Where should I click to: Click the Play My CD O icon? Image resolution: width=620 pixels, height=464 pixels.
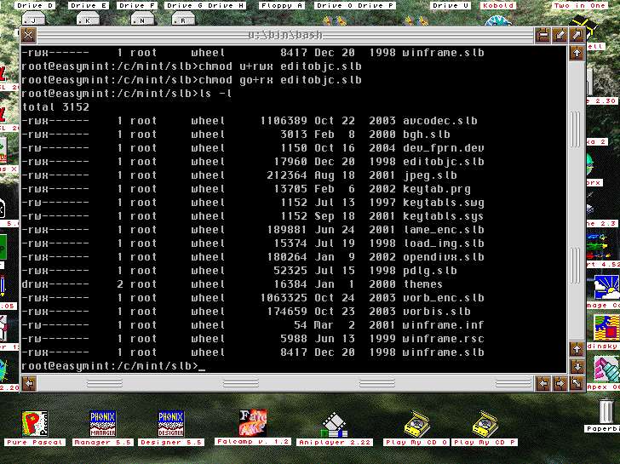[x=417, y=423]
